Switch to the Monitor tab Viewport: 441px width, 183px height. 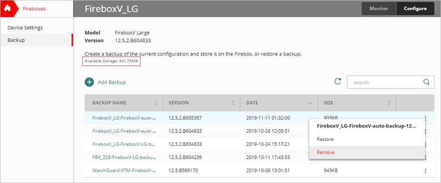379,9
